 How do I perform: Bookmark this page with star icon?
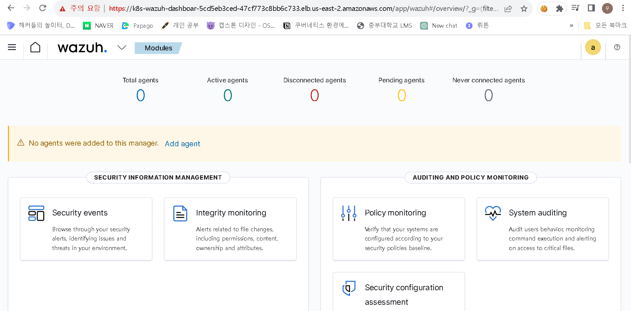[x=524, y=9]
